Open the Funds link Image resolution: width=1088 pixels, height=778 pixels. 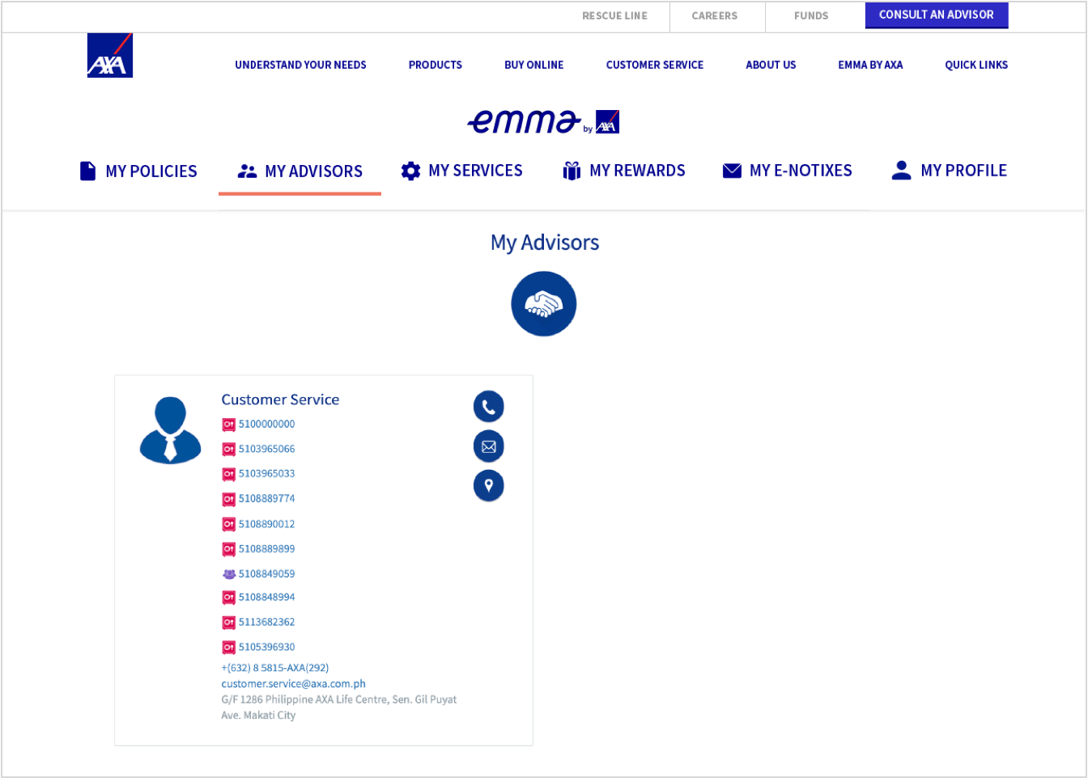click(x=811, y=16)
